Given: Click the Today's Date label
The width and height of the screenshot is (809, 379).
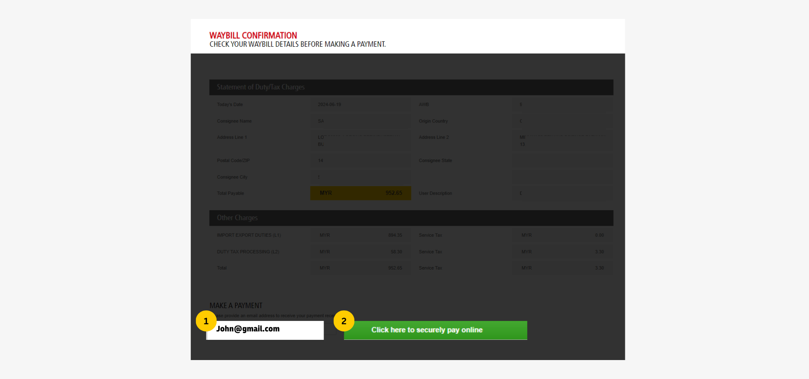Looking at the screenshot, I should [230, 104].
